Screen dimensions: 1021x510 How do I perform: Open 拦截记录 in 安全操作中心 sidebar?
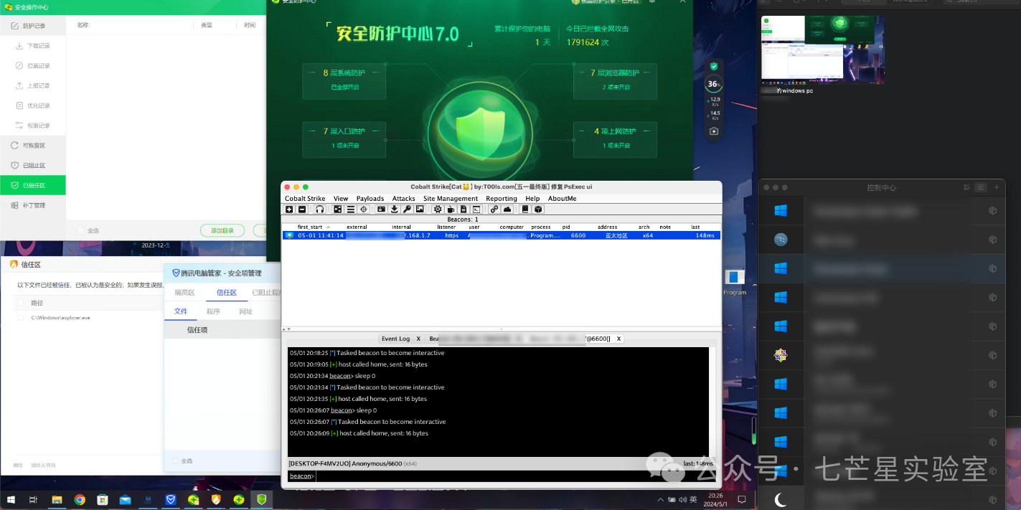33,65
